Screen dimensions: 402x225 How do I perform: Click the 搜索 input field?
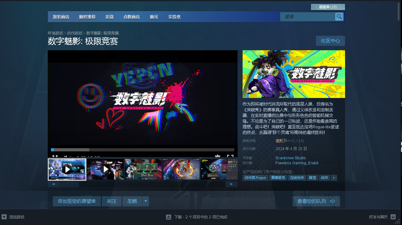(x=307, y=17)
